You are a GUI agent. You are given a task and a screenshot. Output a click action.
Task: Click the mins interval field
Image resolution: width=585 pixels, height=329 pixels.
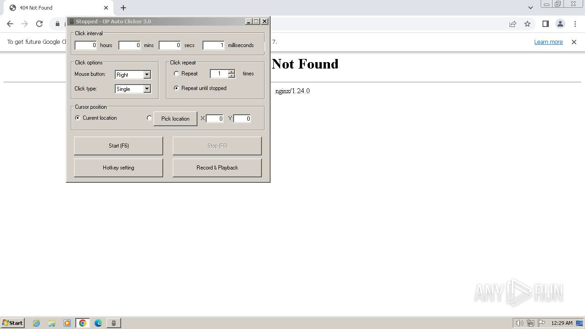130,45
